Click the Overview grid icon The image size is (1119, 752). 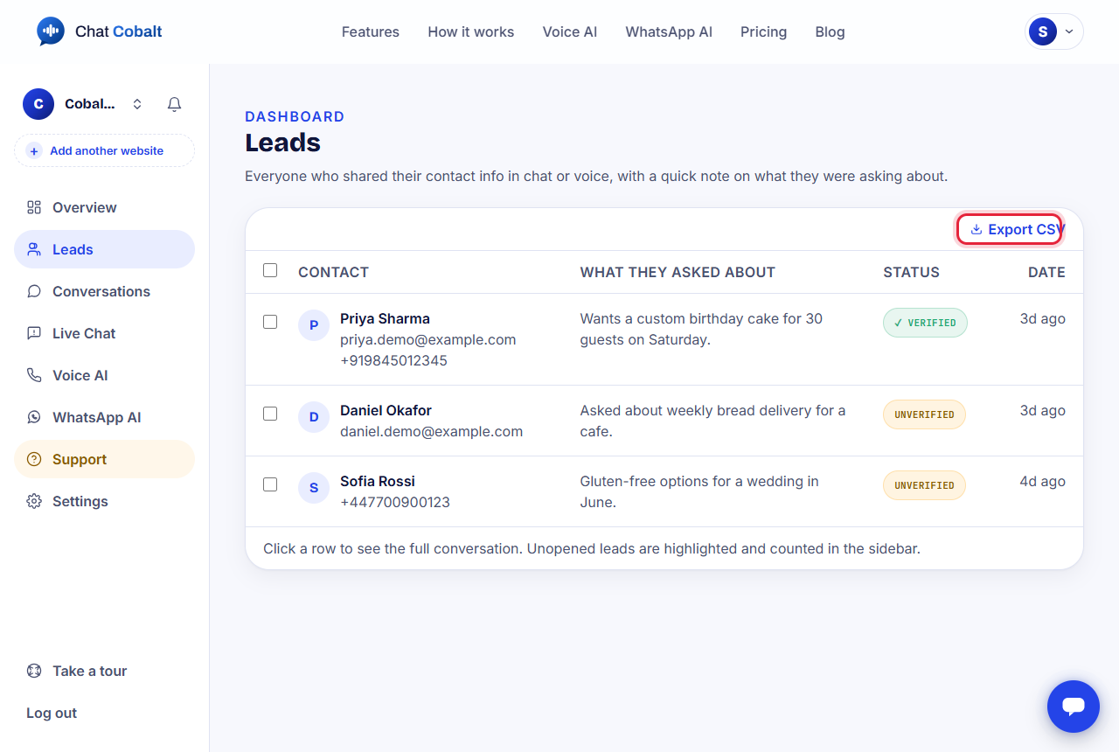[34, 207]
